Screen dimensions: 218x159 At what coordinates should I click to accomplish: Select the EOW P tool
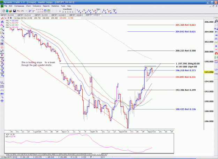coord(2,54)
